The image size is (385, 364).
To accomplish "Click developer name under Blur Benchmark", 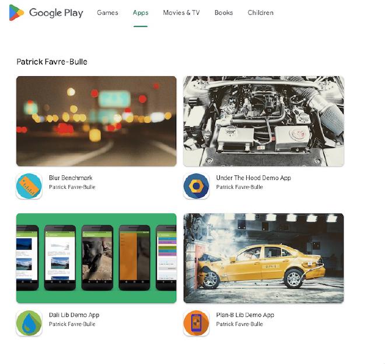I will tap(72, 187).
